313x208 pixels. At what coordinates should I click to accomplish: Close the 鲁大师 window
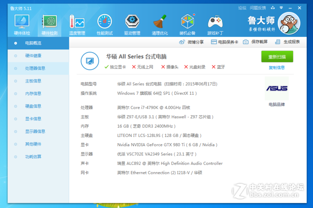pyautogui.click(x=299, y=8)
